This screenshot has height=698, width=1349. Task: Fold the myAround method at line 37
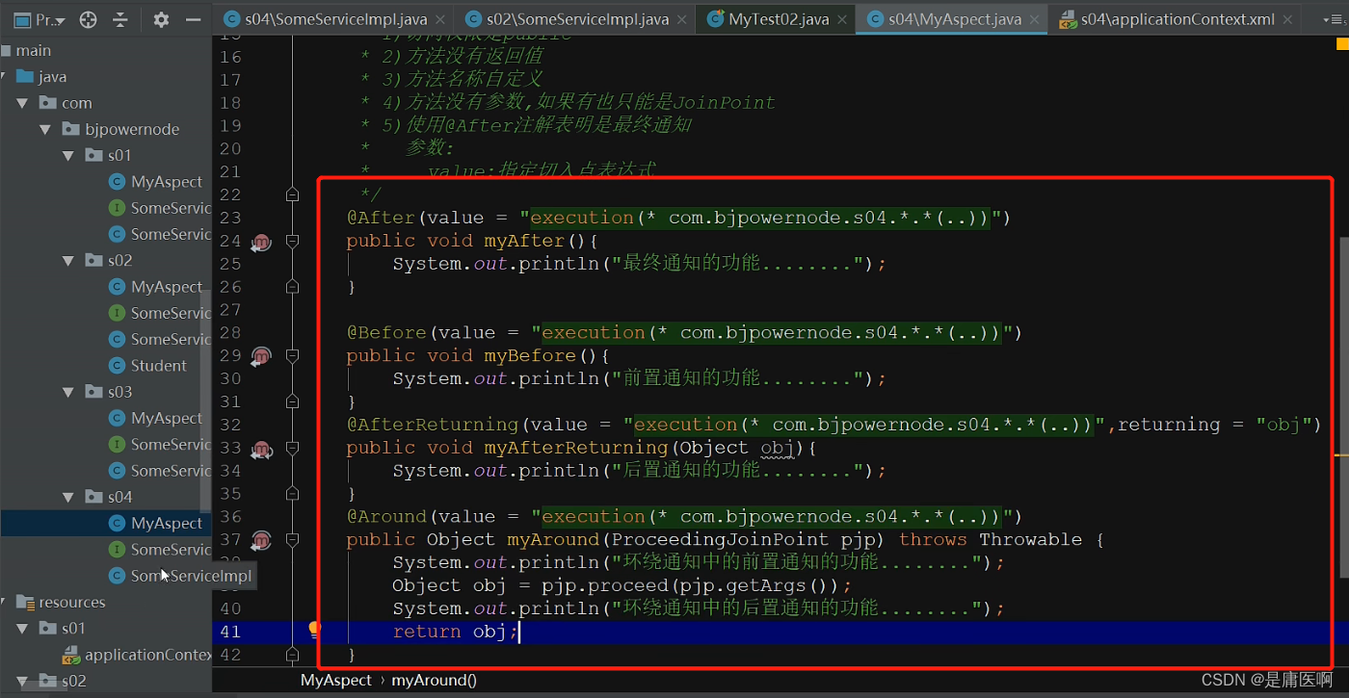pyautogui.click(x=293, y=539)
